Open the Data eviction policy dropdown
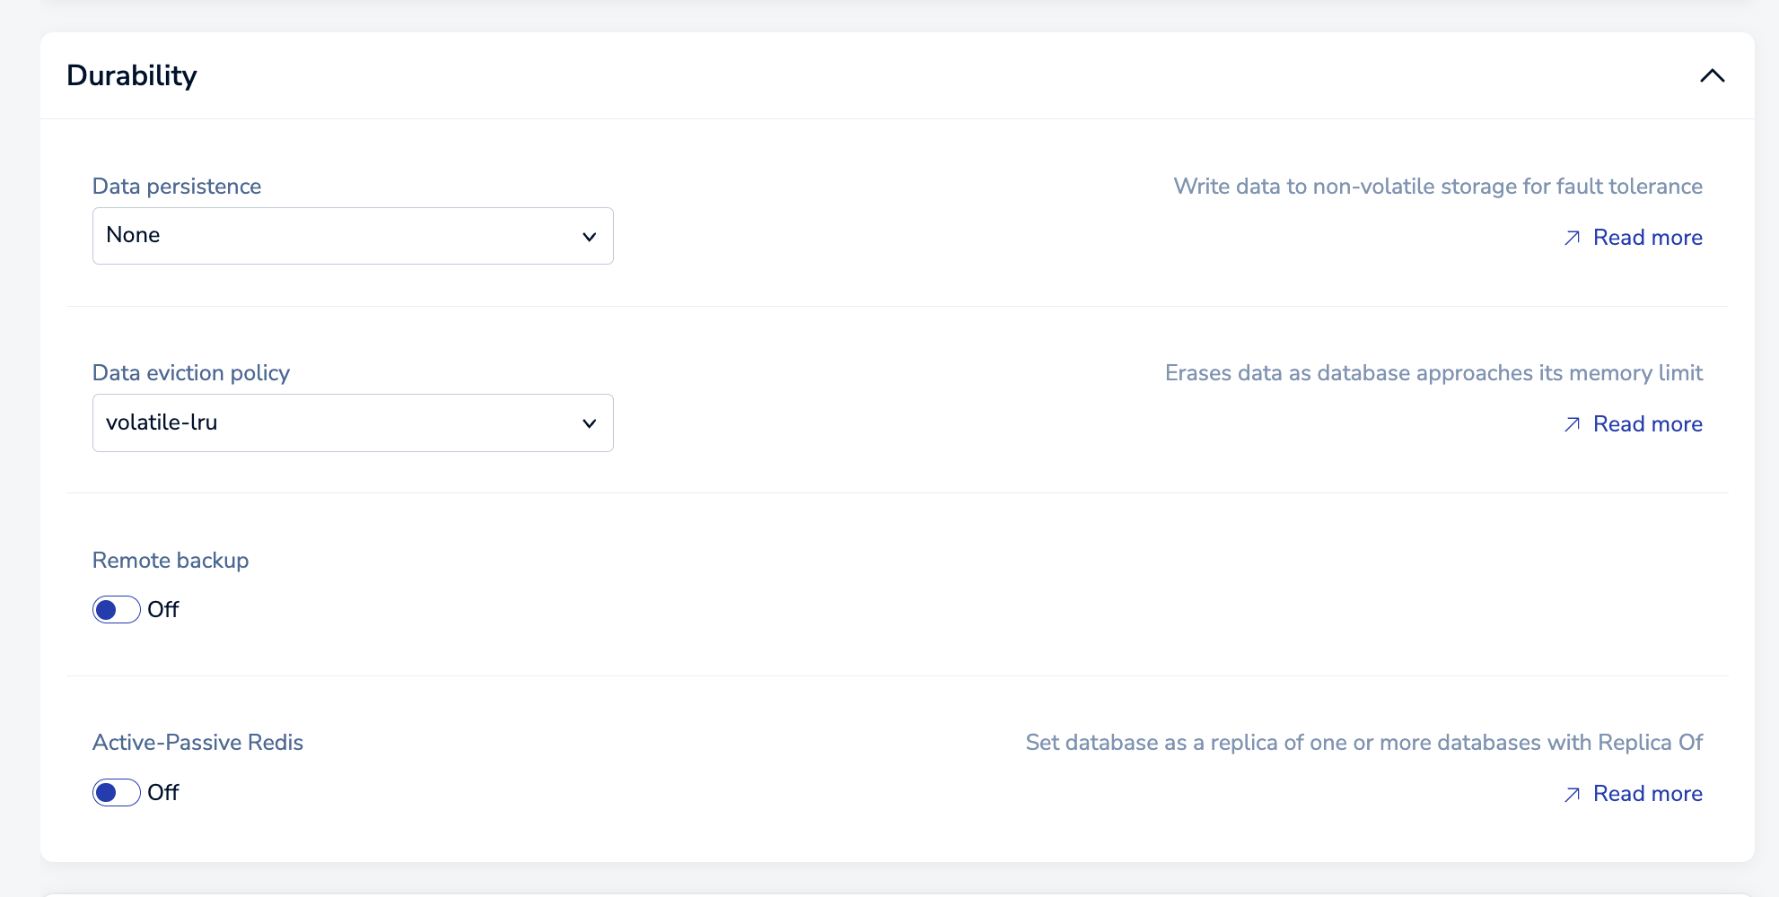The width and height of the screenshot is (1779, 897). pos(352,422)
